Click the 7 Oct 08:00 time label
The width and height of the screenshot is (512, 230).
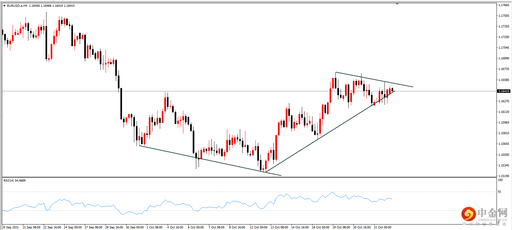point(216,227)
